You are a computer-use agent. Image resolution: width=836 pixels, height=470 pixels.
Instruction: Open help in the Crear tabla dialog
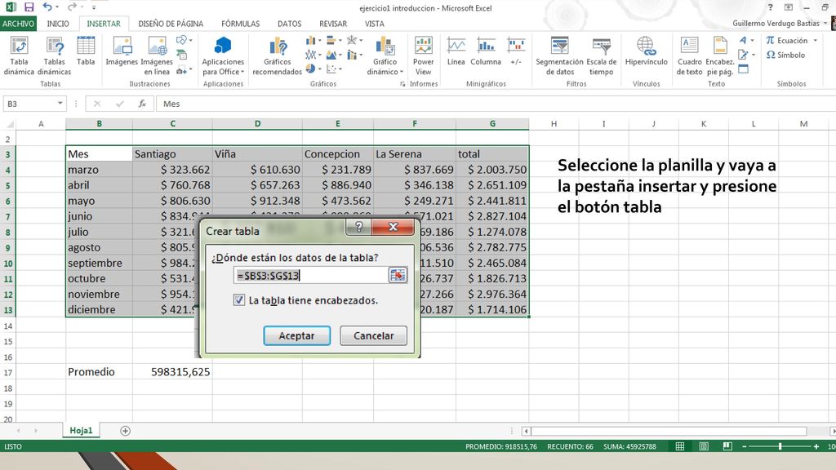tap(359, 227)
